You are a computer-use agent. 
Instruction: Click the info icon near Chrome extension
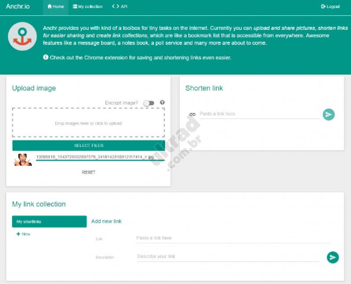pyautogui.click(x=46, y=57)
